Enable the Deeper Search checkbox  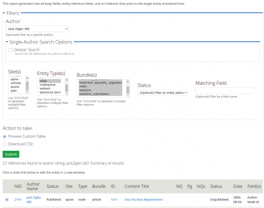point(10,50)
